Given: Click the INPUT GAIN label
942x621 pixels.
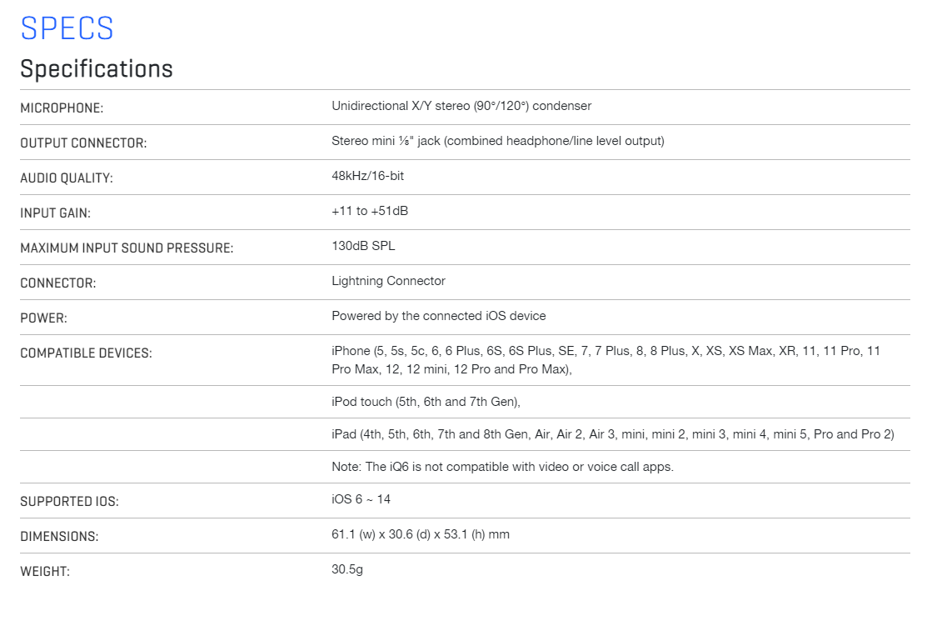Looking at the screenshot, I should 55,213.
